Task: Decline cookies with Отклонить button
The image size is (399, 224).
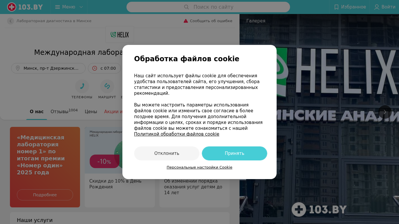Action: click(167, 153)
